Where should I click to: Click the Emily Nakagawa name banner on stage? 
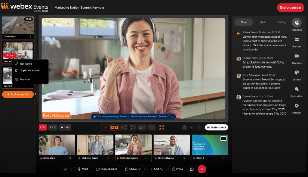click(x=56, y=116)
